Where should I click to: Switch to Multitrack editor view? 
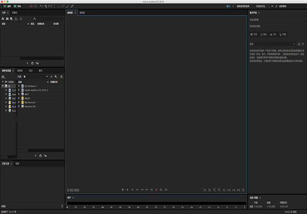pos(17,6)
